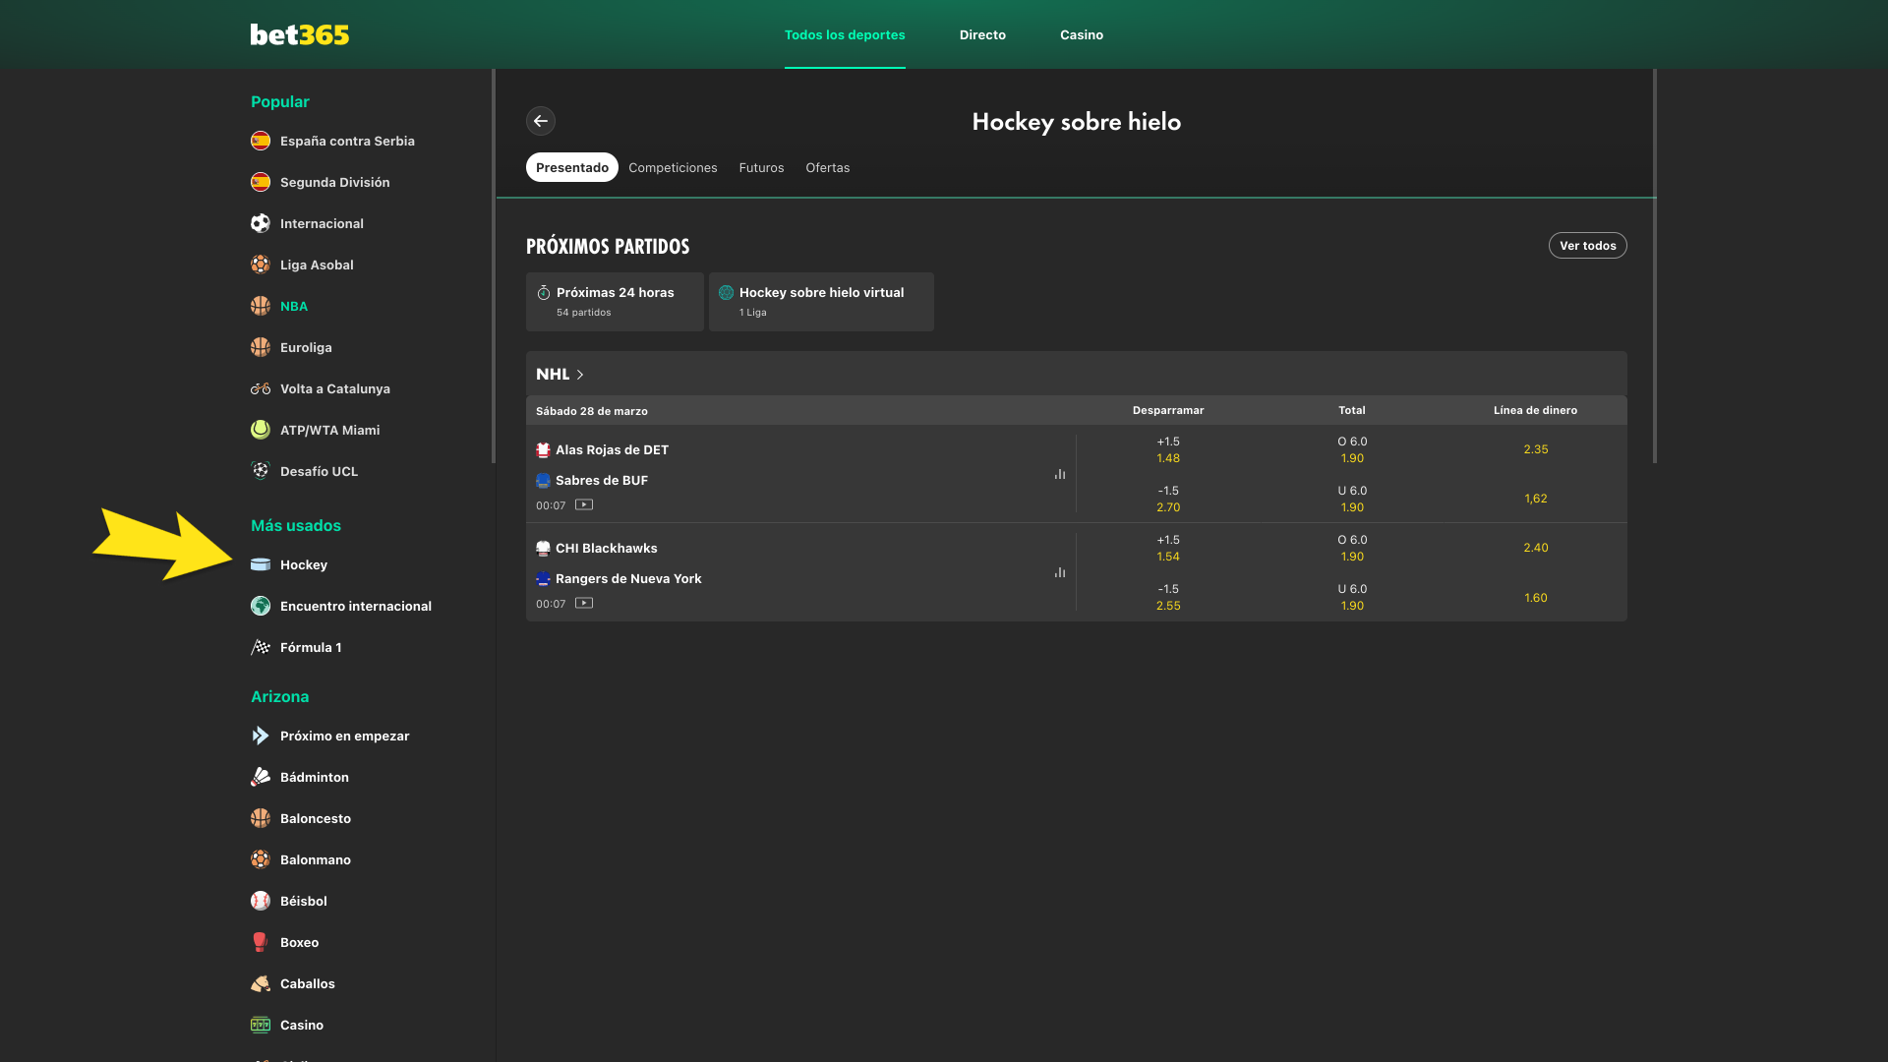
Task: Click the main content vertical scrollbar
Action: click(1655, 265)
